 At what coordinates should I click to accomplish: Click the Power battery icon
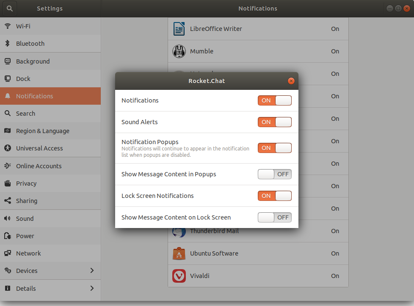click(x=8, y=236)
